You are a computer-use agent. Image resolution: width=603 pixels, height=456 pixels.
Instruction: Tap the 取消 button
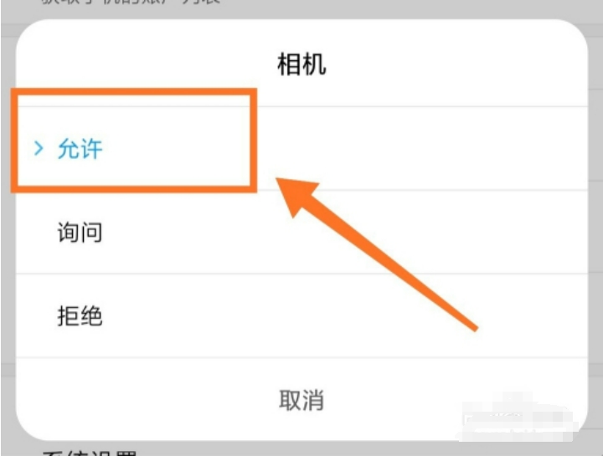pyautogui.click(x=301, y=400)
